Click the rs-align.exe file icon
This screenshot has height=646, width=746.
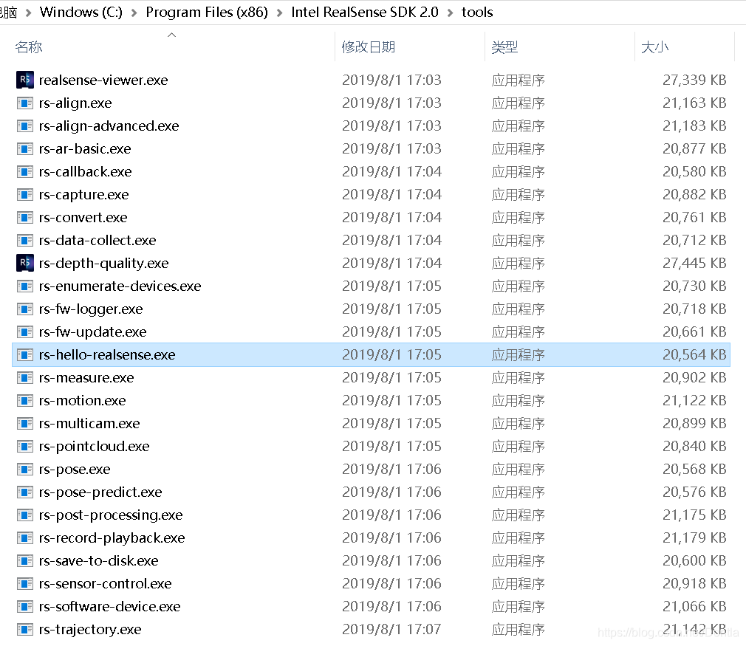[x=24, y=103]
